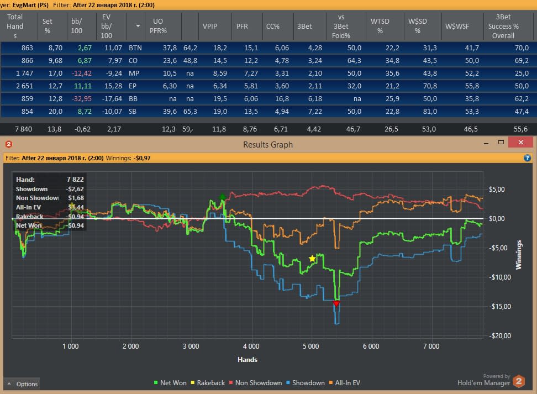The image size is (537, 394).
Task: Toggle the Non Showdown legend series
Action: (x=255, y=383)
